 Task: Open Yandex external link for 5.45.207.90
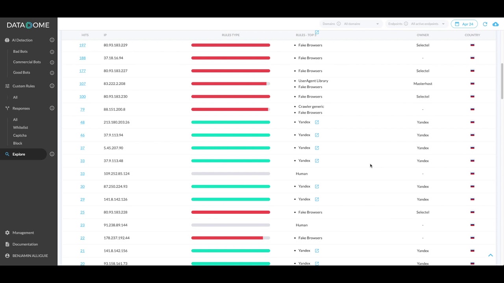[x=317, y=148]
